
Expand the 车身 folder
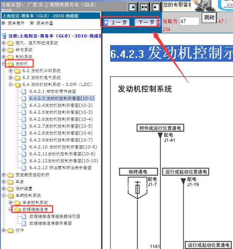pos(3,182)
